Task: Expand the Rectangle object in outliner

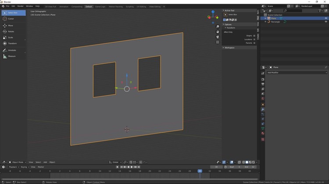Action: 265,21
